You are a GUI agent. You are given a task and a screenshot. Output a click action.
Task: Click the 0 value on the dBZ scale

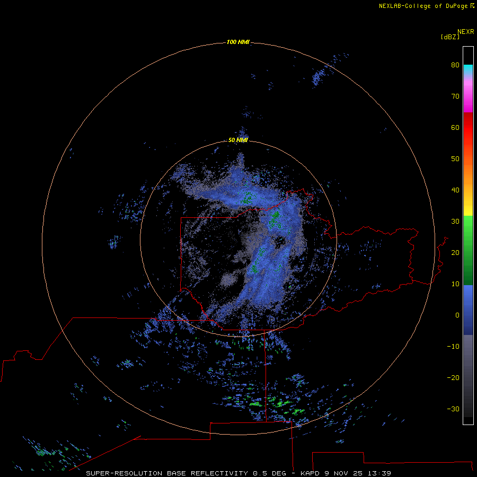point(457,315)
